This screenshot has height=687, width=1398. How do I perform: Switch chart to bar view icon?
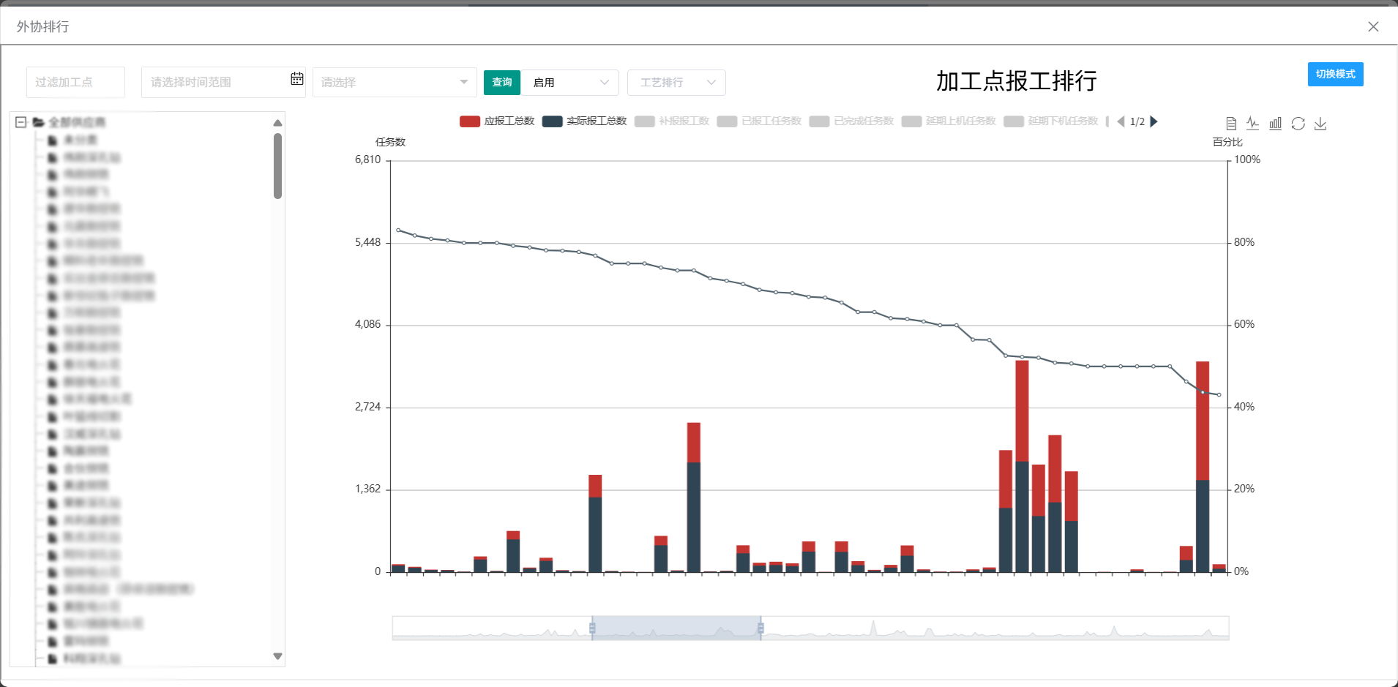click(x=1275, y=123)
